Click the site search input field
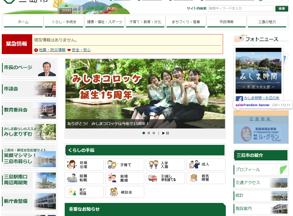Image resolution: width=293 pixels, height=216 pixels. pyautogui.click(x=240, y=9)
